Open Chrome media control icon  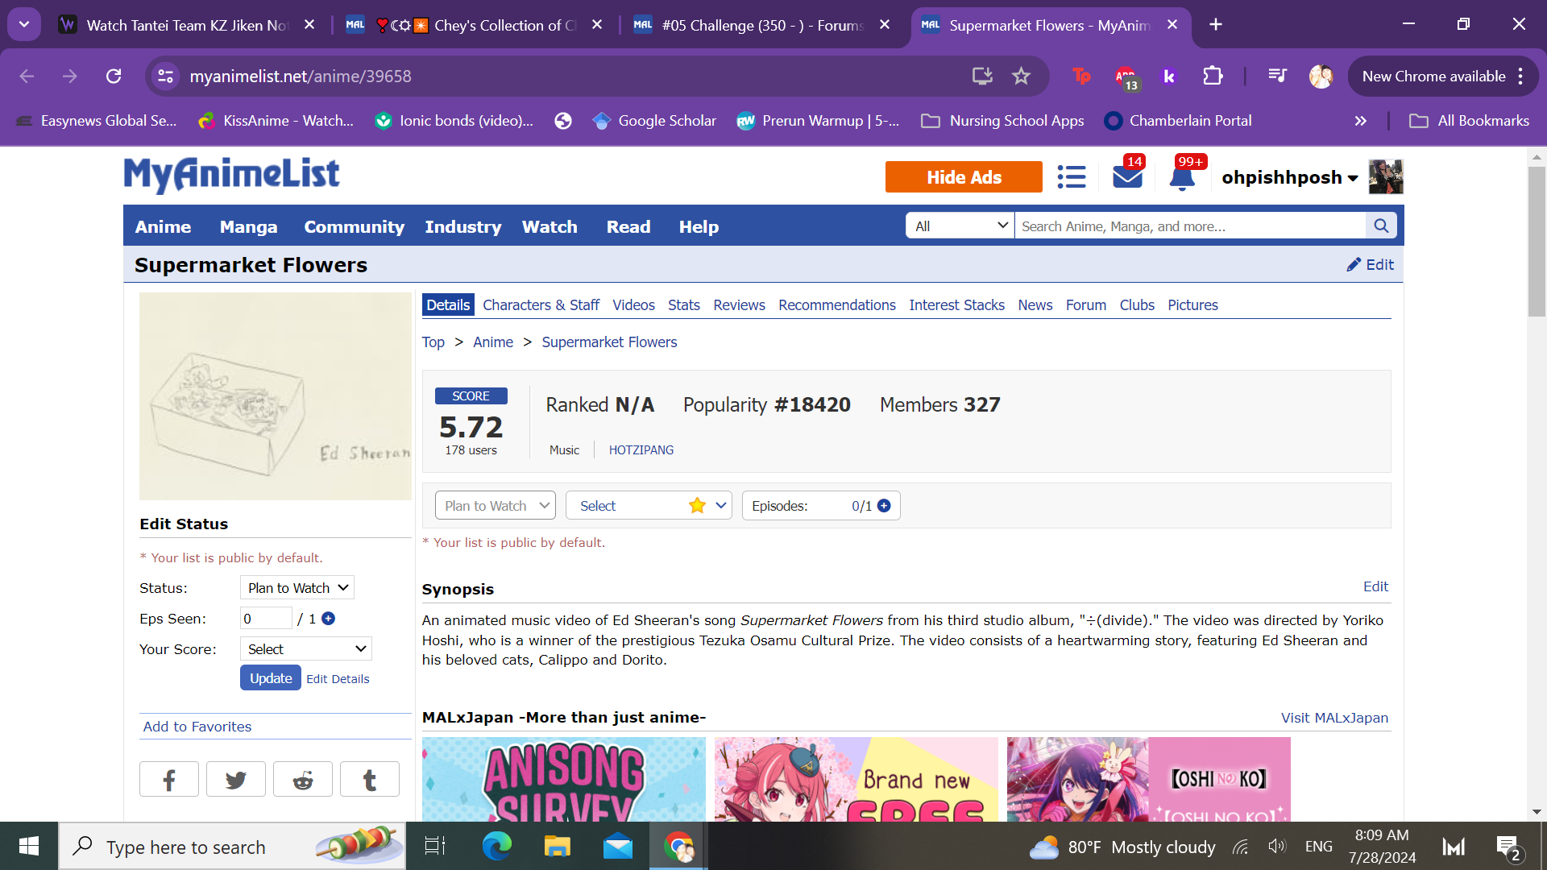[x=1277, y=77]
